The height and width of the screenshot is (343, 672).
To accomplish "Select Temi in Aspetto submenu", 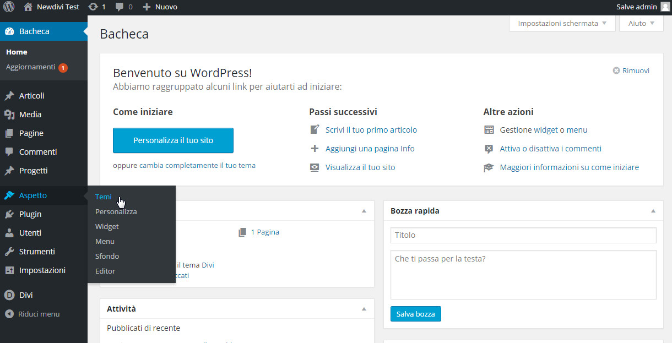I will (x=103, y=197).
